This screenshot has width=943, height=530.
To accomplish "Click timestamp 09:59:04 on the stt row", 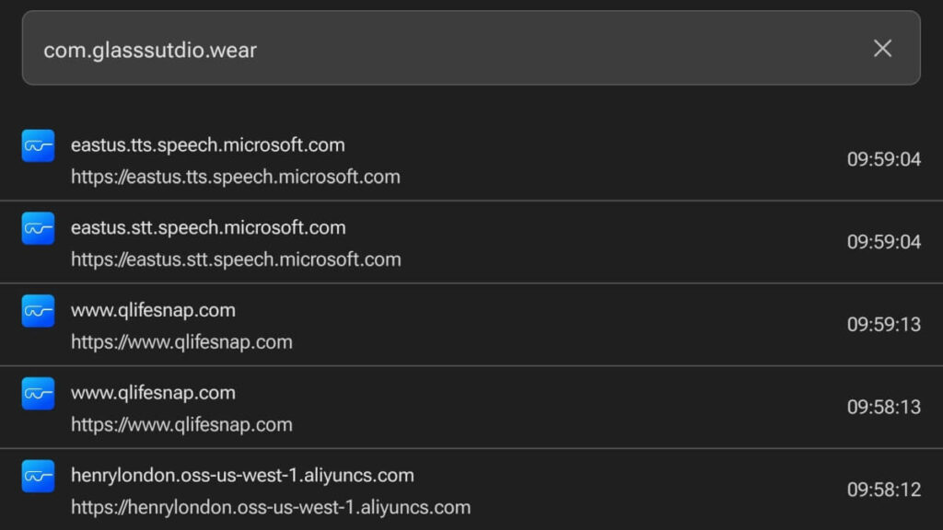I will 883,242.
